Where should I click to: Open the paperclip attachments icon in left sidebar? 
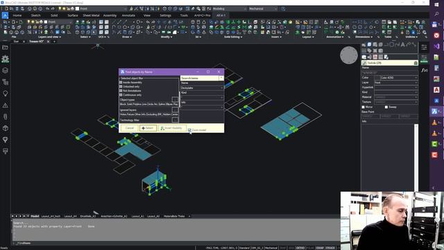pyautogui.click(x=5, y=117)
